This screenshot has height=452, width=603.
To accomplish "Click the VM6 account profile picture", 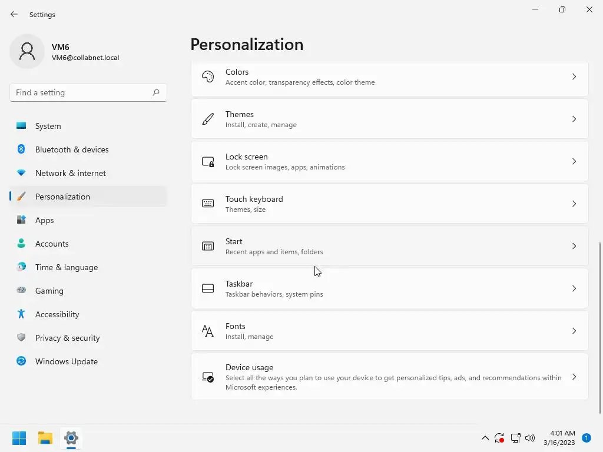I will (27, 52).
